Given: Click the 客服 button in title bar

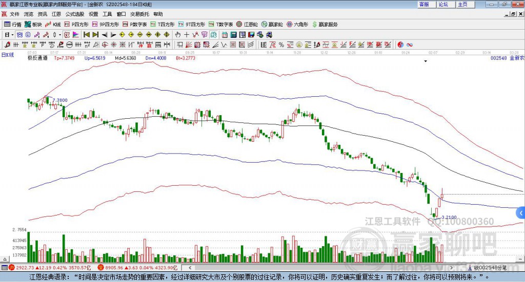Looking at the screenshot, I should pyautogui.click(x=427, y=4).
